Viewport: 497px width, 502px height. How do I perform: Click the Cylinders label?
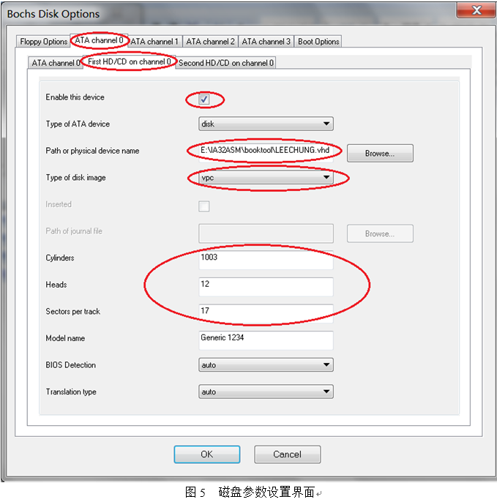(x=60, y=258)
